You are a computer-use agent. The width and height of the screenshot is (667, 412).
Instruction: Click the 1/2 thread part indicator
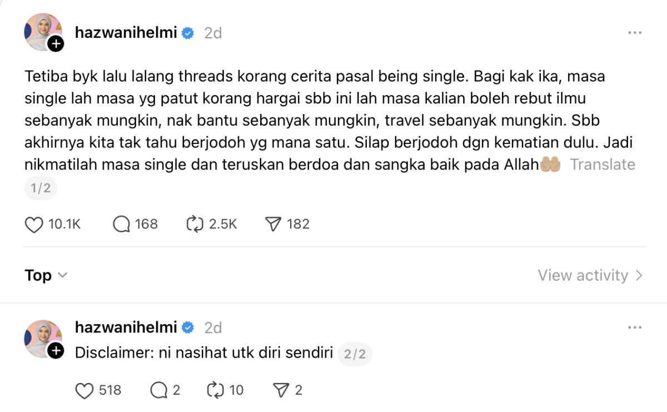click(x=41, y=188)
